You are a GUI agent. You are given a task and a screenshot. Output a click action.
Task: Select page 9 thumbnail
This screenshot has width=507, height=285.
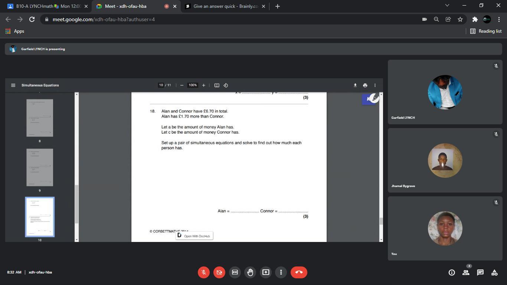pos(40,167)
